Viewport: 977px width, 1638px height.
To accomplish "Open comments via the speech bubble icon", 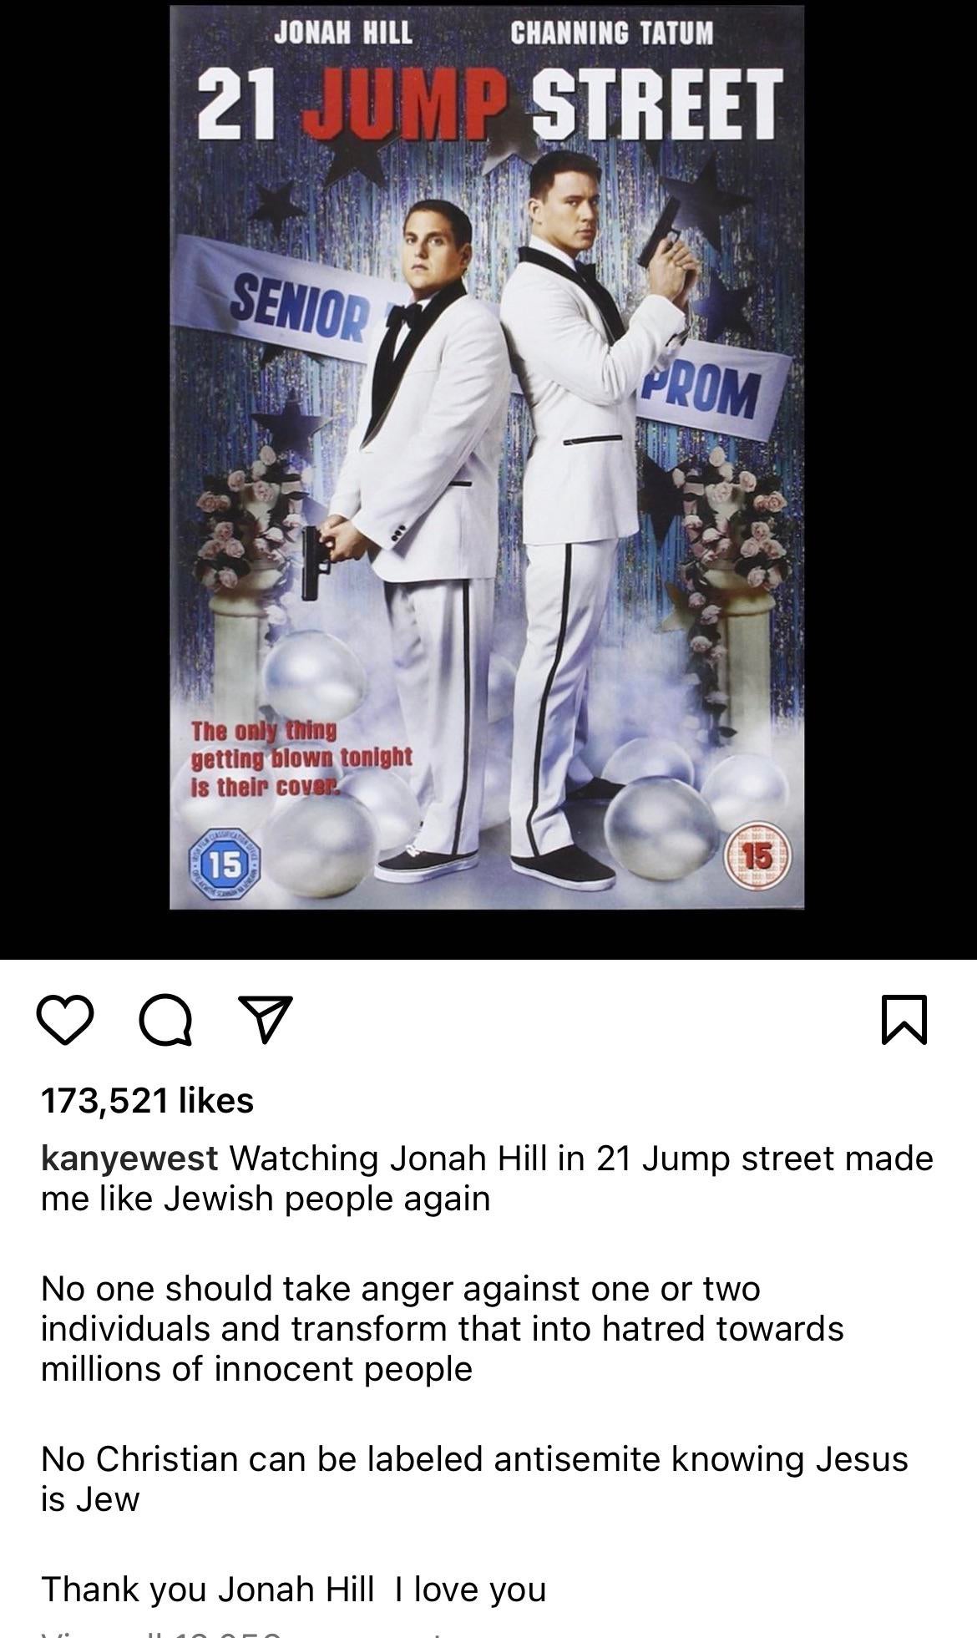I will (166, 1020).
